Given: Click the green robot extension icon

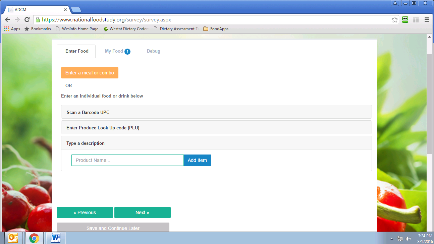Looking at the screenshot, I should (405, 20).
